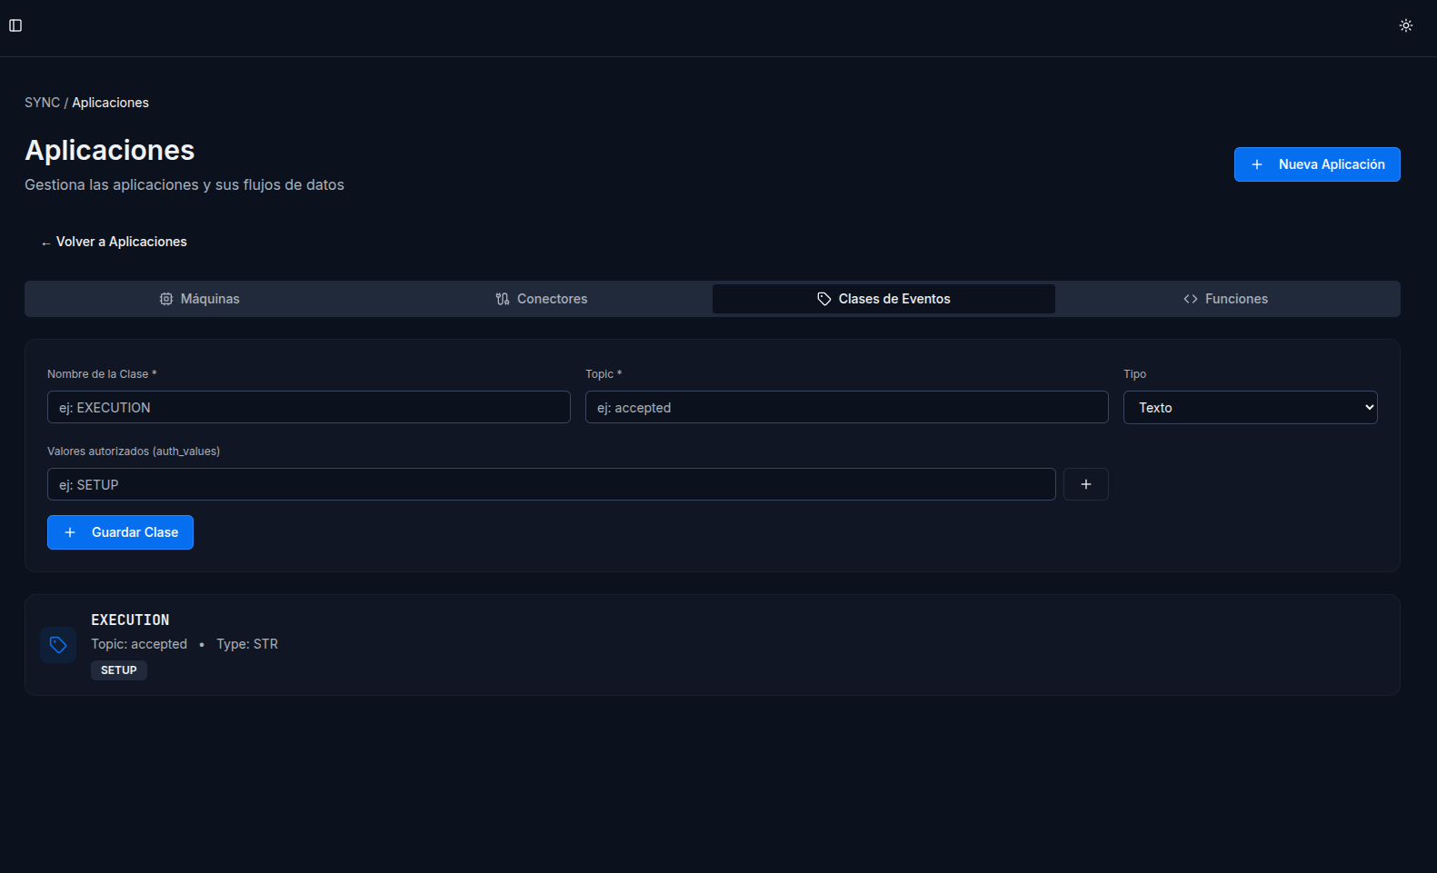Click the SYNC breadcrumb link
This screenshot has height=873, width=1437.
(x=42, y=103)
